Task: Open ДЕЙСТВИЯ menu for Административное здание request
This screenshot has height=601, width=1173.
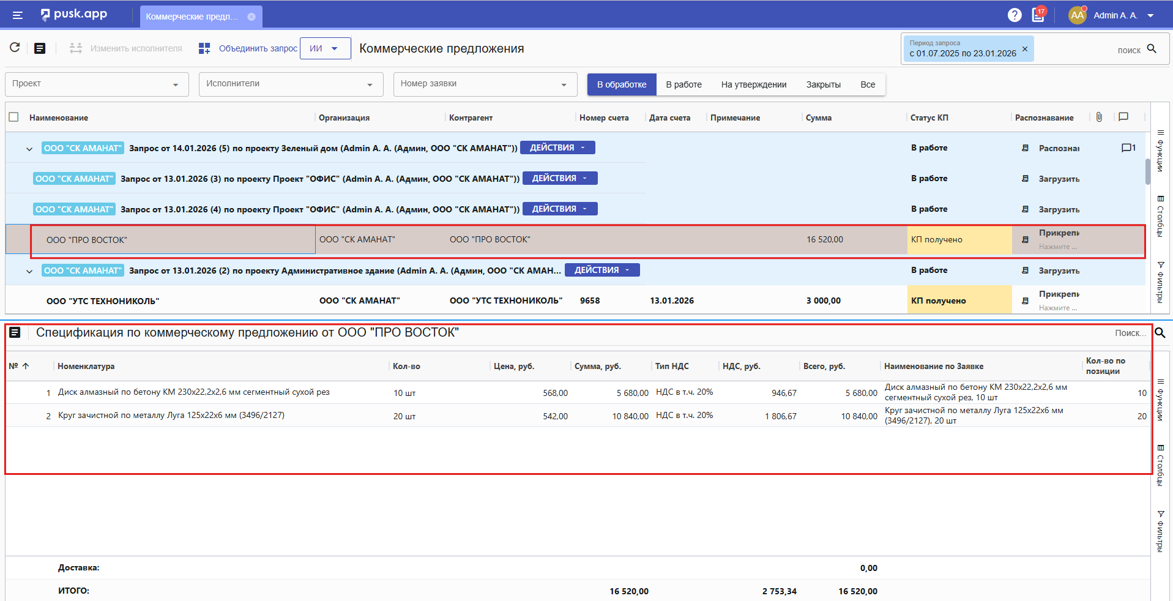Action: (601, 270)
